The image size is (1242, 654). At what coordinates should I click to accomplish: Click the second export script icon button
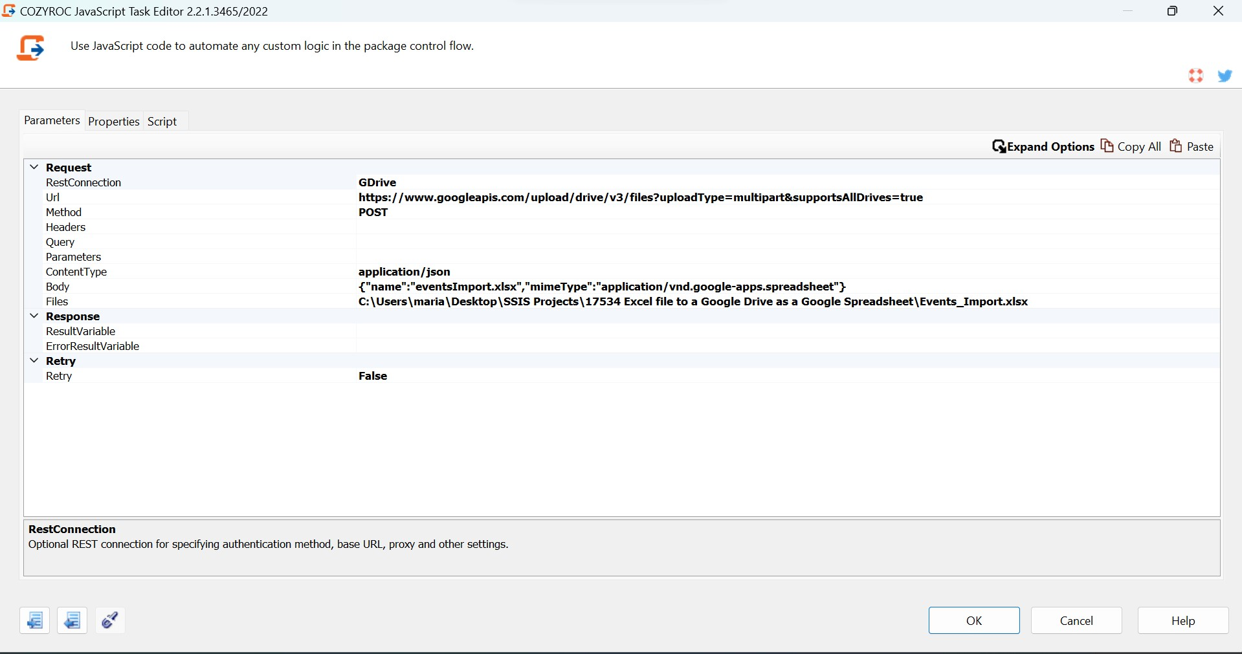tap(72, 620)
